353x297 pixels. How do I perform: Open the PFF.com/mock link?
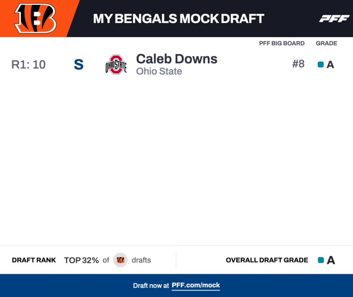(196, 285)
